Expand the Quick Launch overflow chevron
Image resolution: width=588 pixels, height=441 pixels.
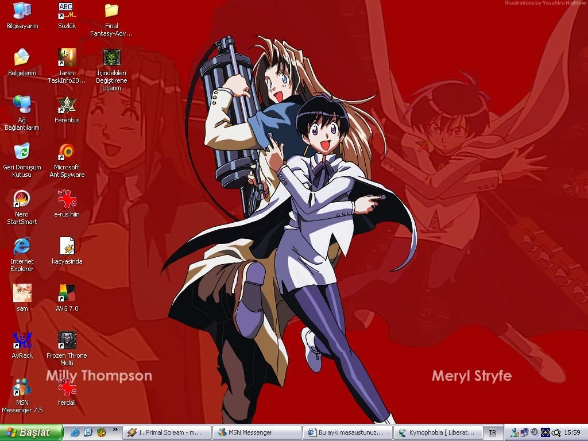(x=115, y=430)
